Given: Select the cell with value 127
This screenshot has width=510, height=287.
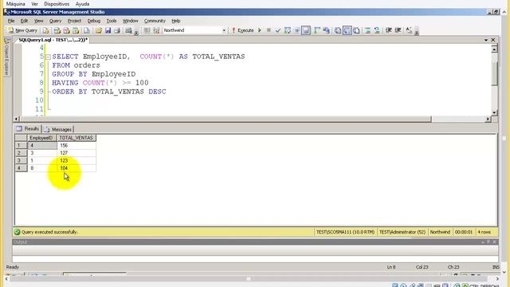Looking at the screenshot, I should (76, 153).
